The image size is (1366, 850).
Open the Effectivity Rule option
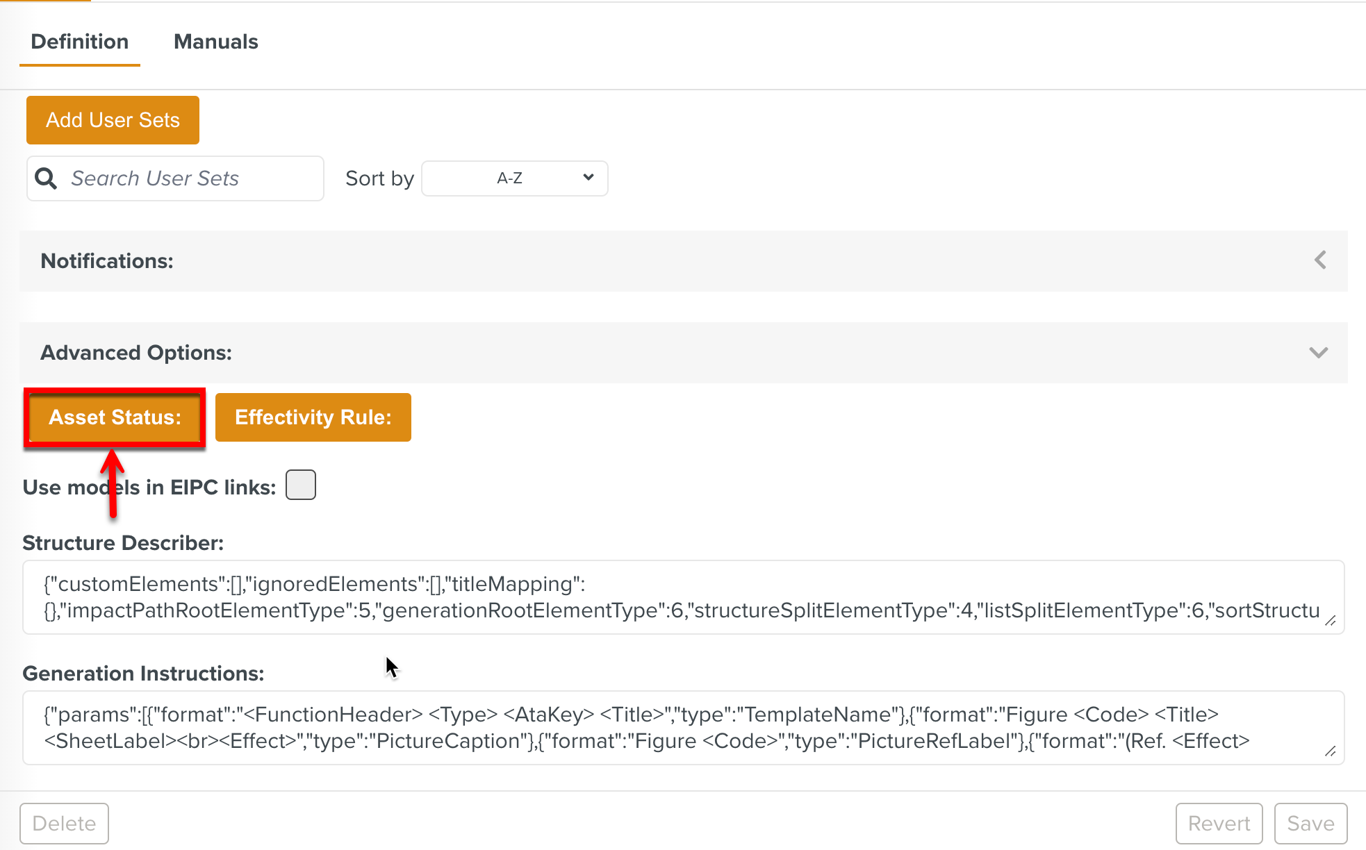pos(313,417)
